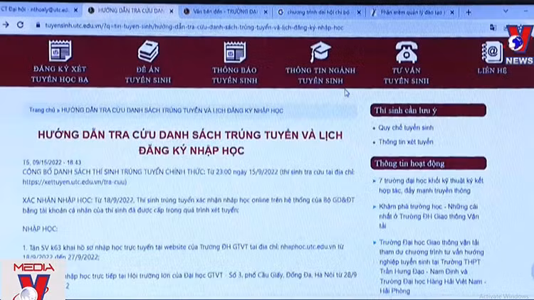The image size is (534, 300).
Task: Click ĐỀ ÁN TUYỂN SINH menu label
Action: coord(148,75)
